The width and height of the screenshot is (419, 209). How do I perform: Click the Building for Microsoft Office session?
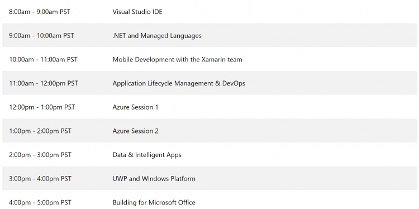click(154, 202)
